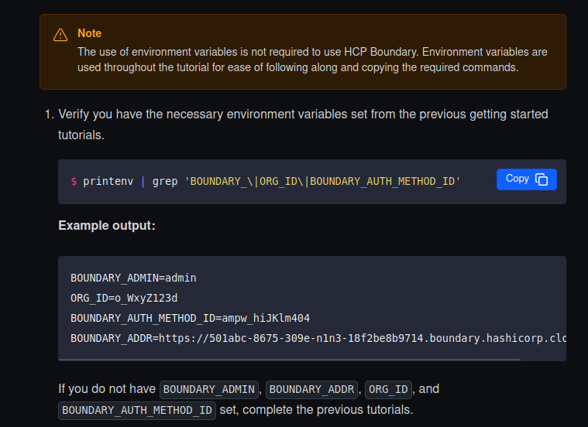Click the inline BOUNDARY_ADDR code tag
The image size is (588, 427).
pos(311,390)
